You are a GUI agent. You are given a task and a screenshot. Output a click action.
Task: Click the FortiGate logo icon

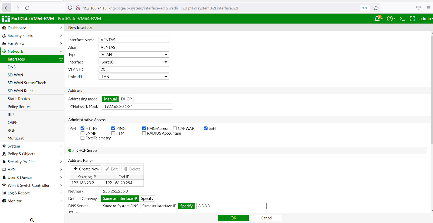(6, 19)
